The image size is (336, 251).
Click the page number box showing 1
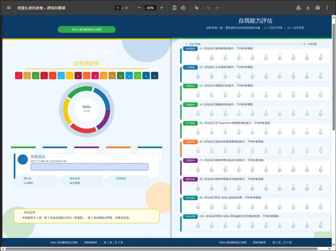click(x=118, y=8)
